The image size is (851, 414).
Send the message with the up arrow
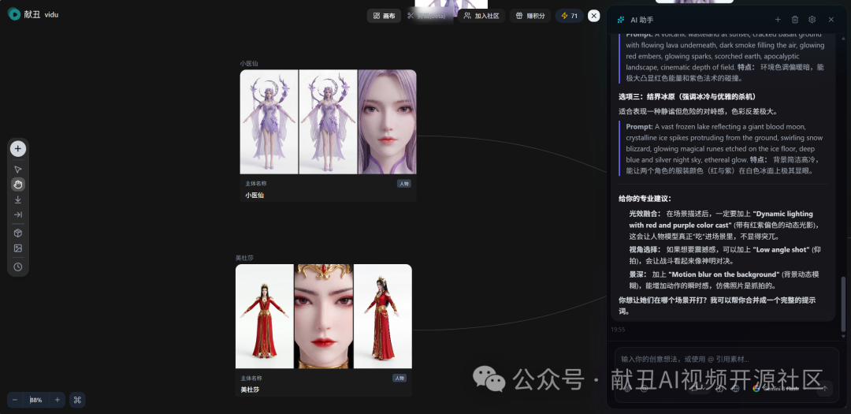[825, 388]
